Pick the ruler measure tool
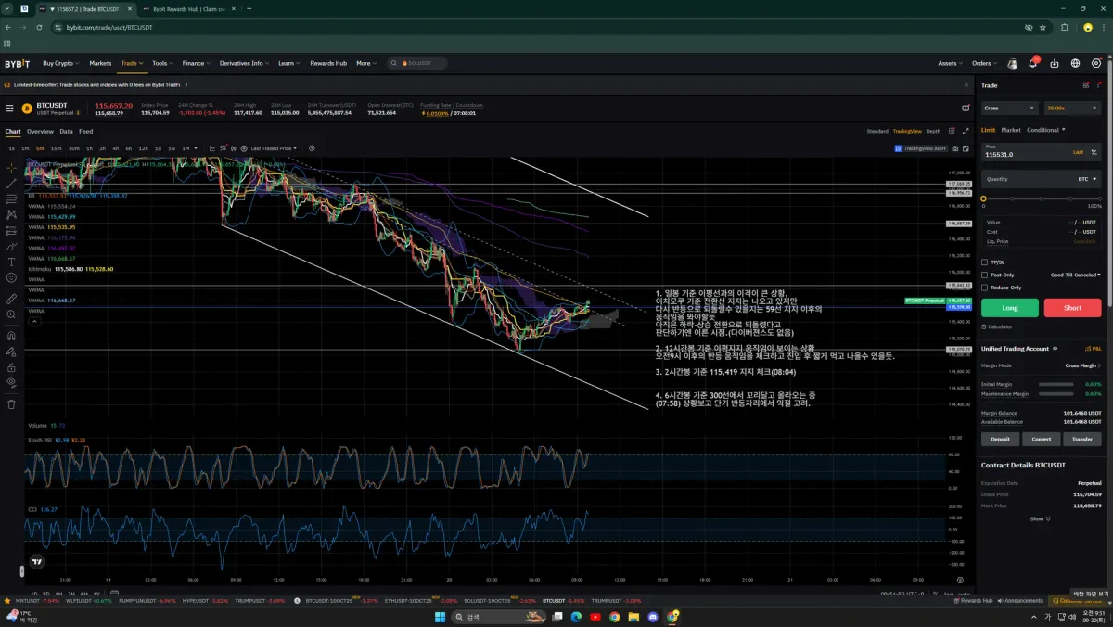Viewport: 1113px width, 627px height. pyautogui.click(x=11, y=300)
